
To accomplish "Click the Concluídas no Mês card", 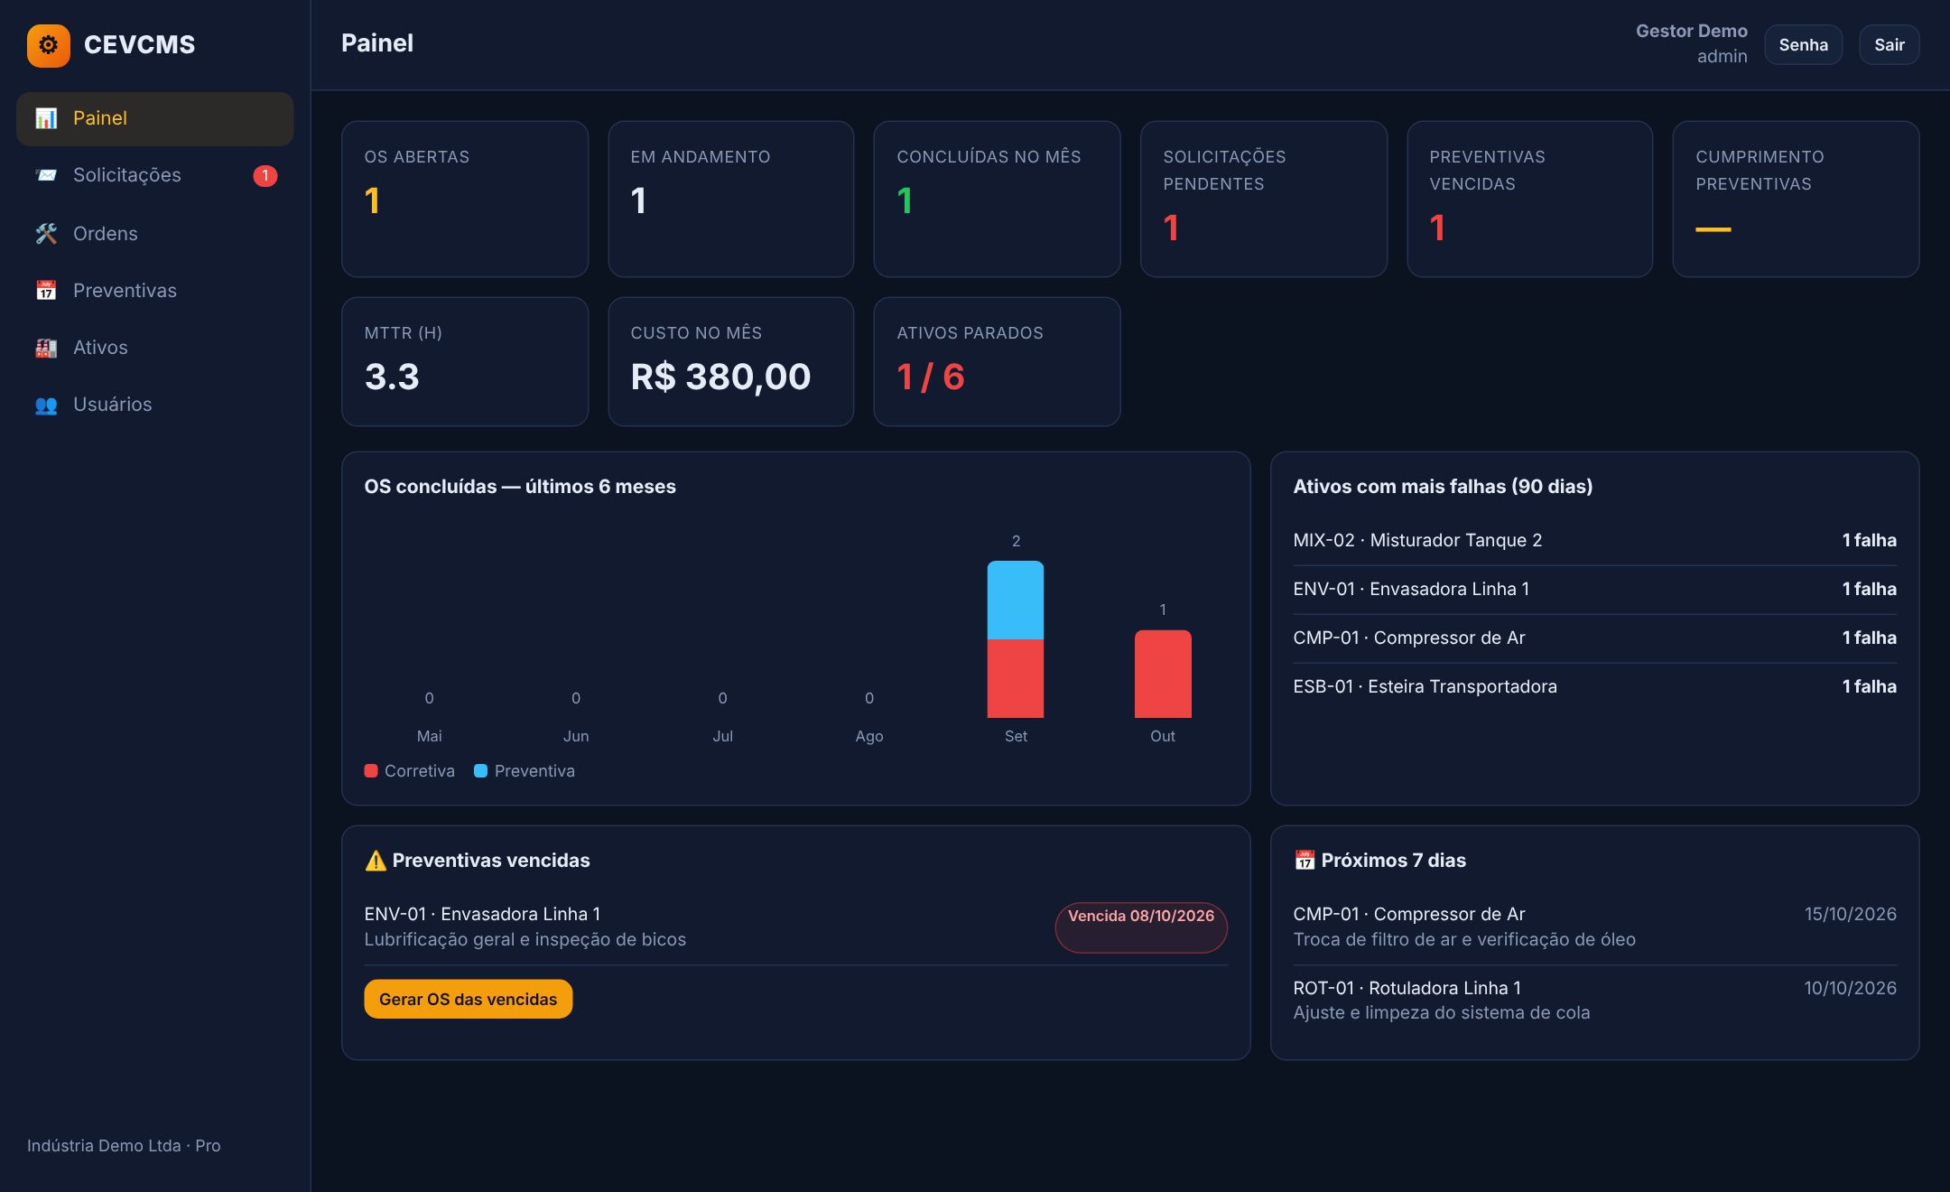I will [997, 200].
